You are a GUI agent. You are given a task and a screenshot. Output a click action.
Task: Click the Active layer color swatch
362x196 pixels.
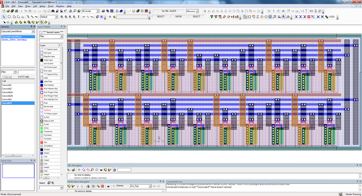pyautogui.click(x=41, y=128)
